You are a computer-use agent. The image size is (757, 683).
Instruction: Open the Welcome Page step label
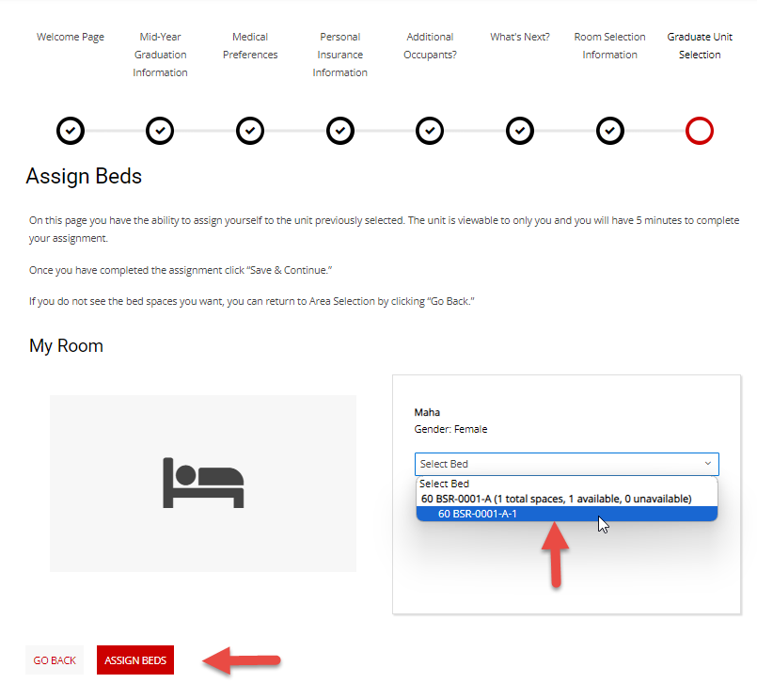tap(71, 38)
